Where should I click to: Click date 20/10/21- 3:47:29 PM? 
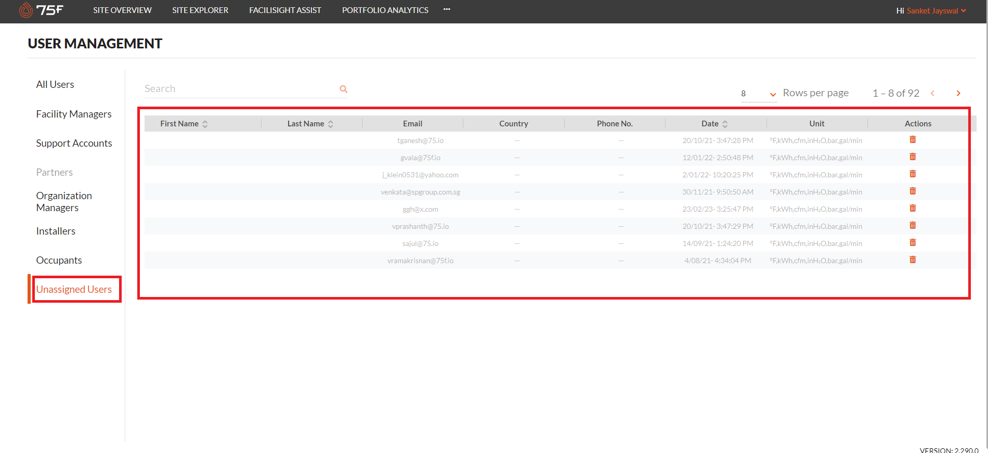pos(718,226)
